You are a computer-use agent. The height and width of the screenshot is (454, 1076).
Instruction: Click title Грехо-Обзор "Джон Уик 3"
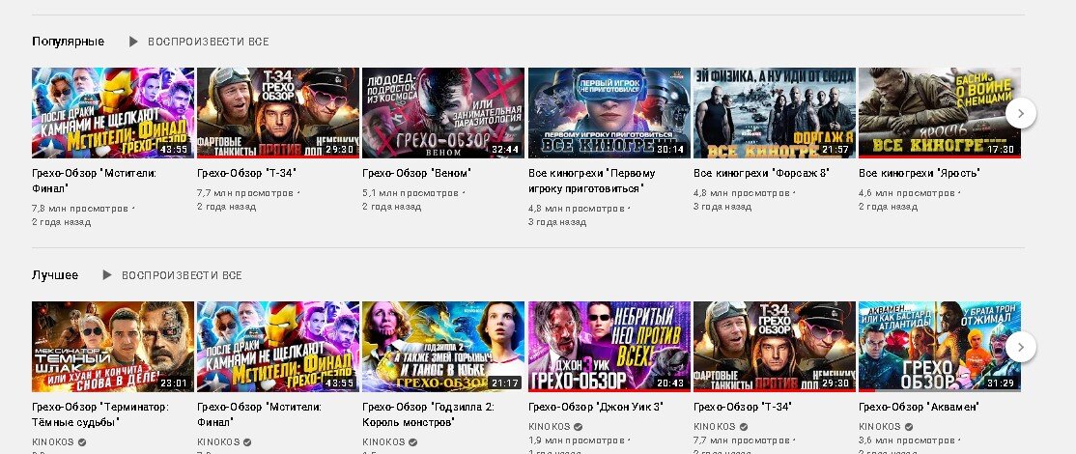click(596, 407)
